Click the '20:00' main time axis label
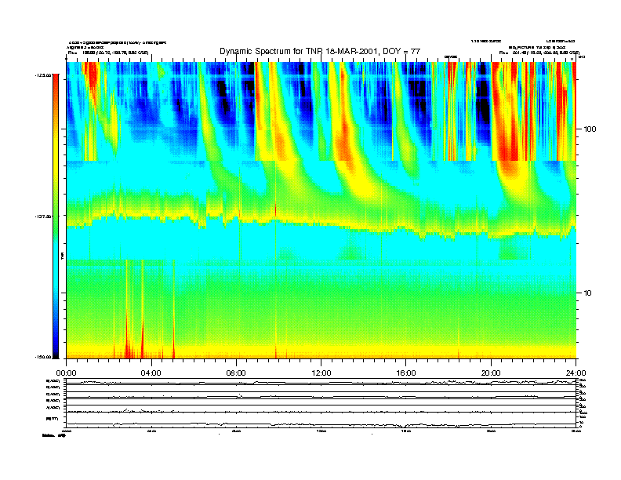 click(x=491, y=373)
